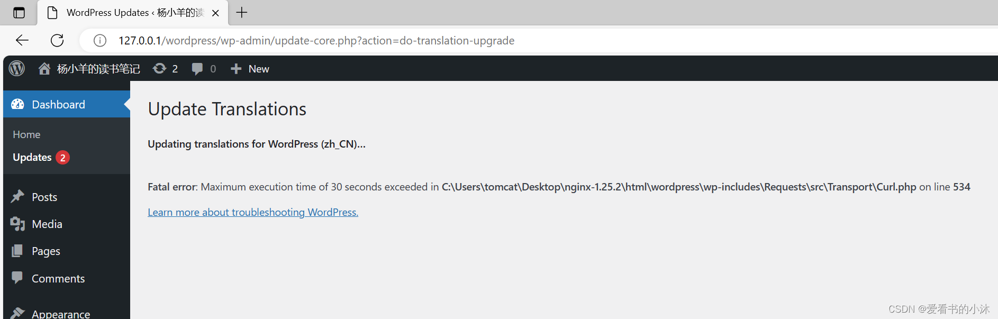View site information icon in address bar
The width and height of the screenshot is (998, 319).
pyautogui.click(x=100, y=41)
